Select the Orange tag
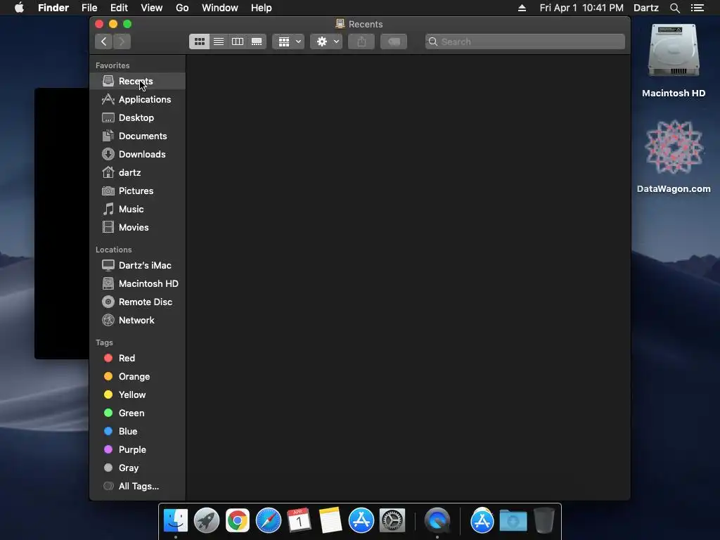Screen dimensions: 720x540 click(137, 377)
